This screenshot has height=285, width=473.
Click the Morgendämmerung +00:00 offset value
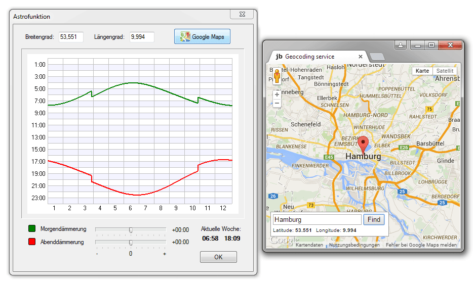coord(180,230)
